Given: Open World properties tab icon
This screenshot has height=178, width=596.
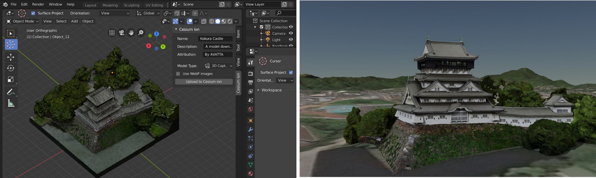Looking at the screenshot, I should tap(251, 109).
